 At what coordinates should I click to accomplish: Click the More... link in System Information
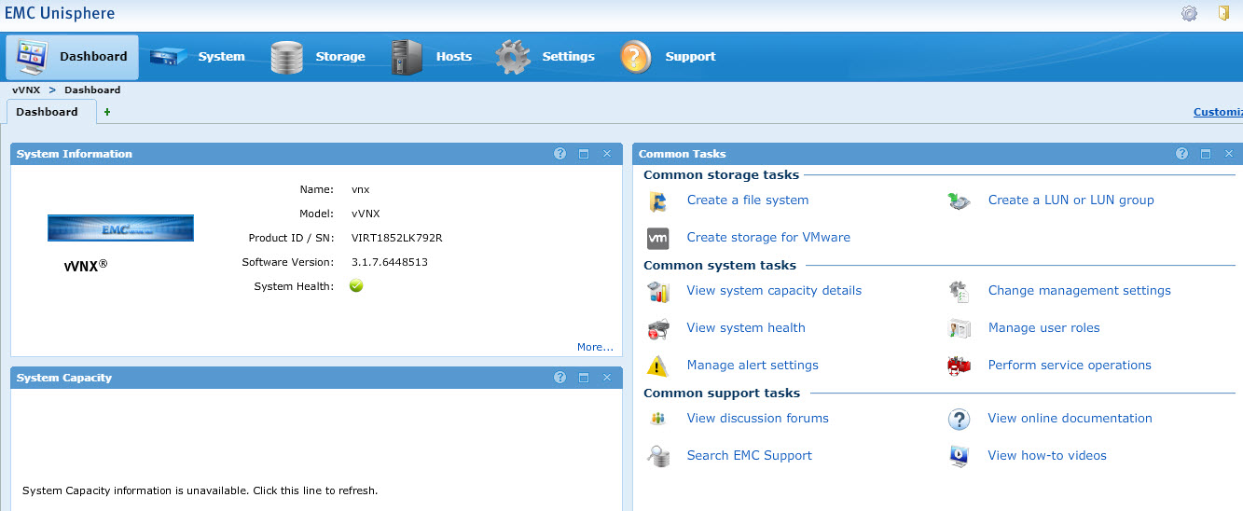pyautogui.click(x=595, y=347)
